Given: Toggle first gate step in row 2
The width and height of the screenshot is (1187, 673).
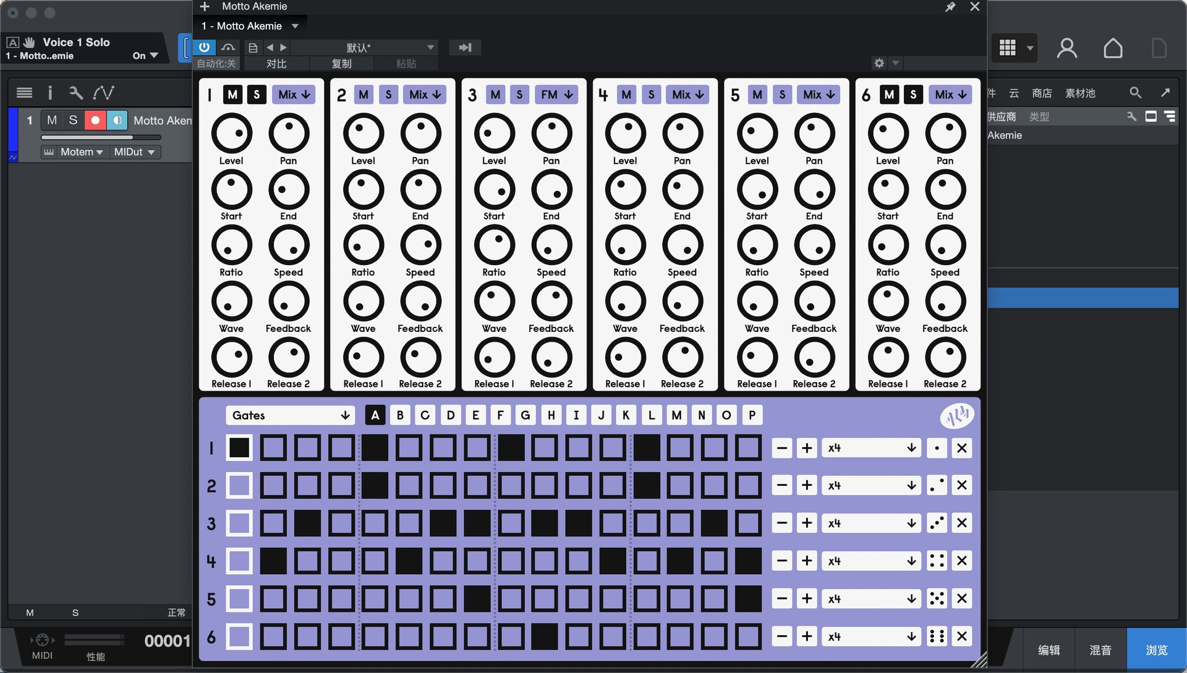Looking at the screenshot, I should coord(239,486).
